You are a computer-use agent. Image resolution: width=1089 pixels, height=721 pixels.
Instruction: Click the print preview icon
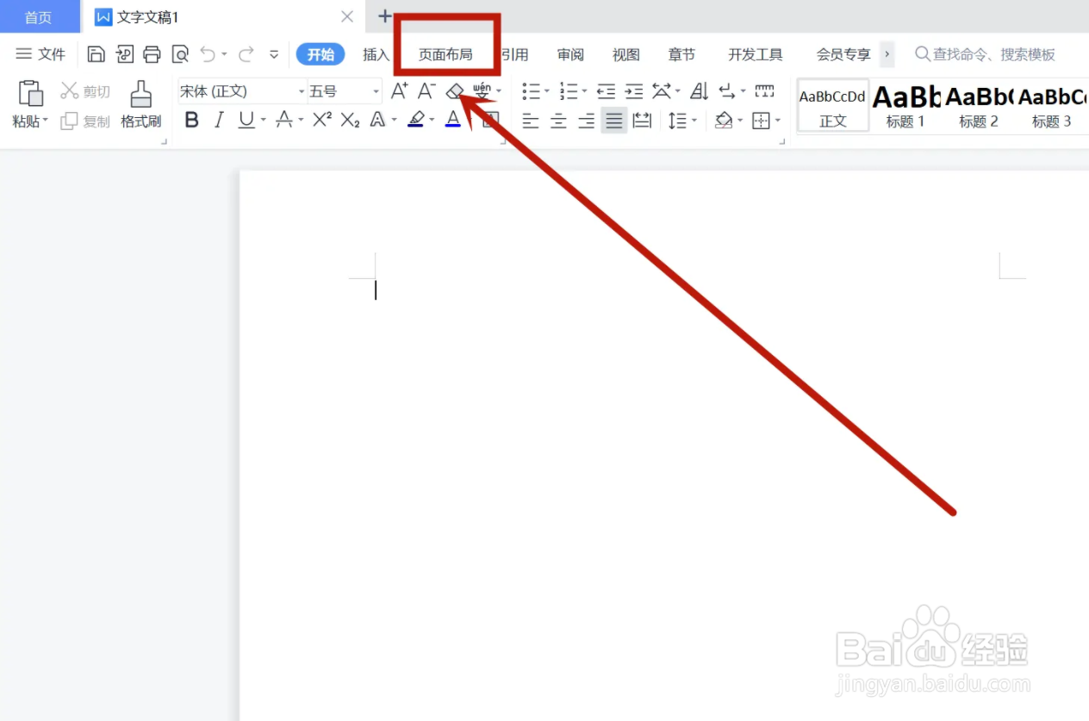(180, 53)
